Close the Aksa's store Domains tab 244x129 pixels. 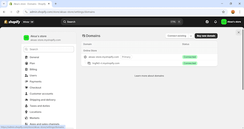coord(49,4)
